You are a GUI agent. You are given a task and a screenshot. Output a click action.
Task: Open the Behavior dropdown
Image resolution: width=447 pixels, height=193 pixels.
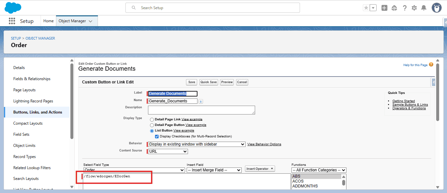196,144
